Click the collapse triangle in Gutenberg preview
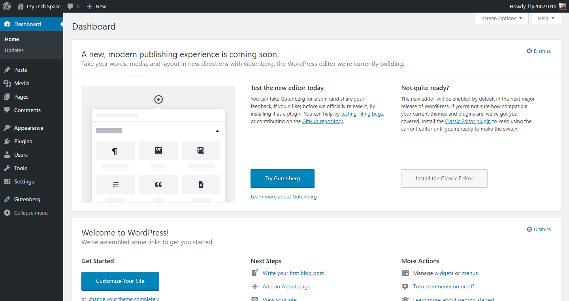 click(217, 131)
